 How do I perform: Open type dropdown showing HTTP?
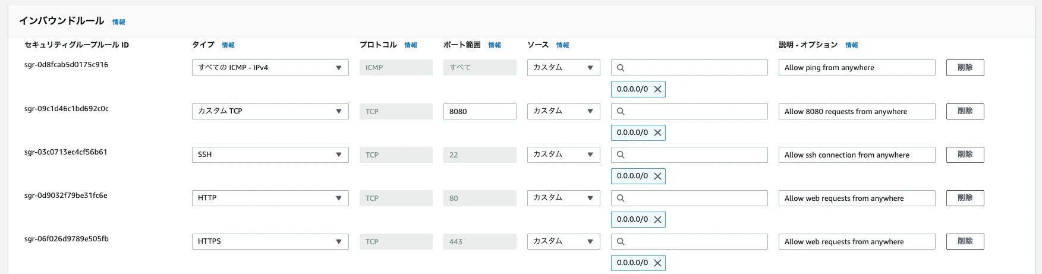point(270,198)
